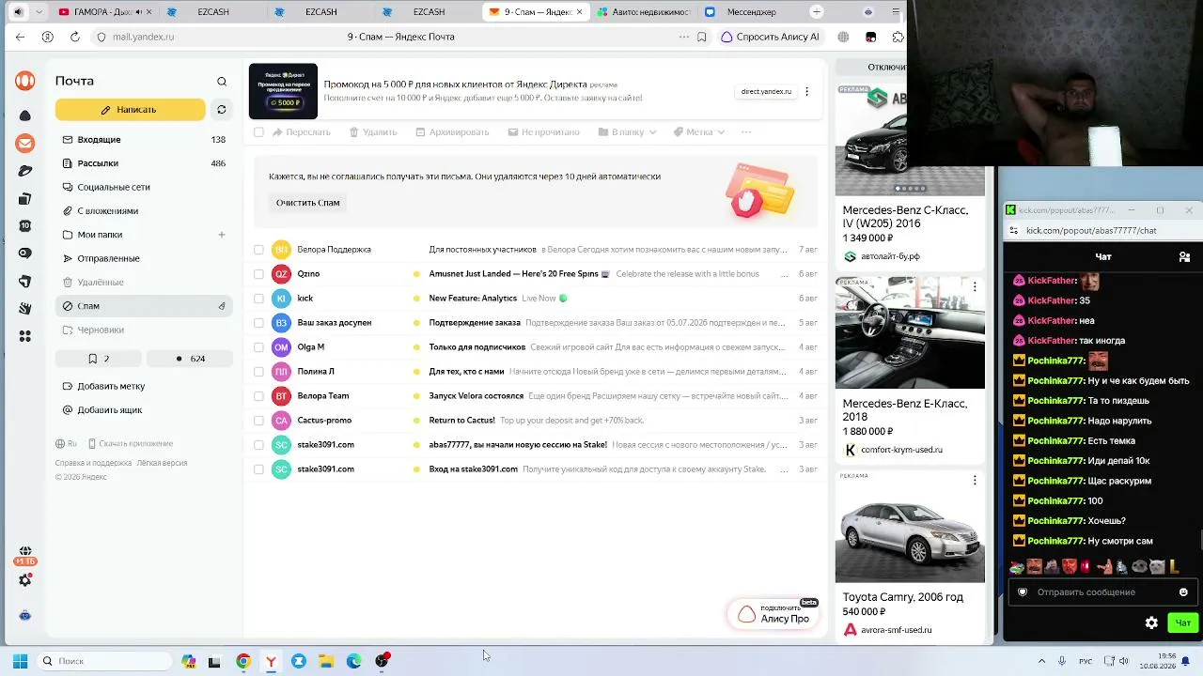Screen dimensions: 1203x676
Task: Open the assistant bot icon in sidebar
Action: point(25,615)
